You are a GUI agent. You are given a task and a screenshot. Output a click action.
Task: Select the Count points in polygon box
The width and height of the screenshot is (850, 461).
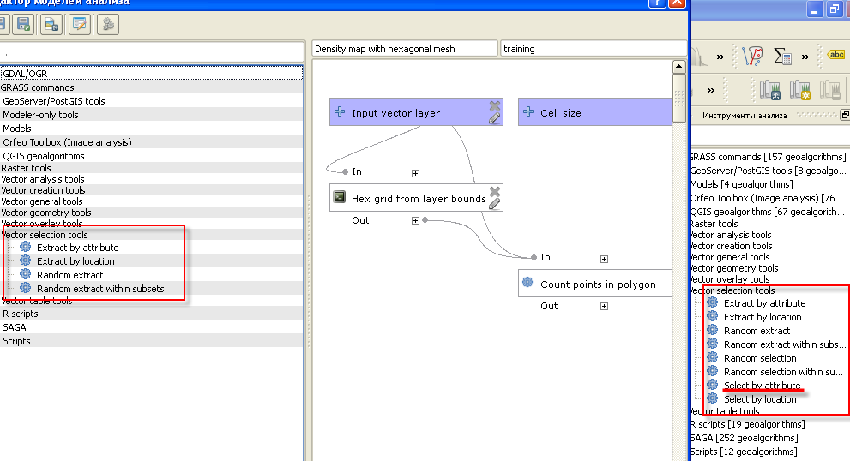[595, 283]
